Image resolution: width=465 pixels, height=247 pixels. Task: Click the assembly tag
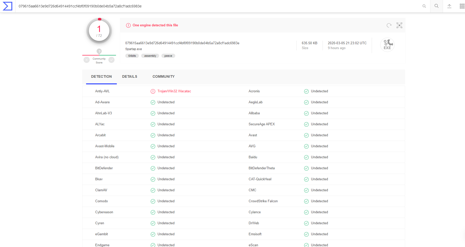(x=150, y=56)
